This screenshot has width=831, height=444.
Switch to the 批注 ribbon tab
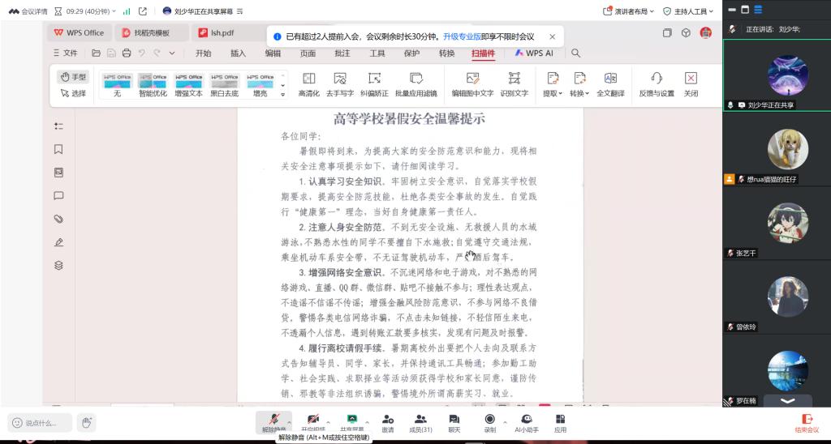point(342,53)
